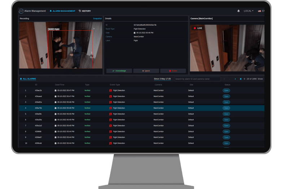Go to next page of alarms
The height and width of the screenshot is (189, 293).
(x=235, y=79)
